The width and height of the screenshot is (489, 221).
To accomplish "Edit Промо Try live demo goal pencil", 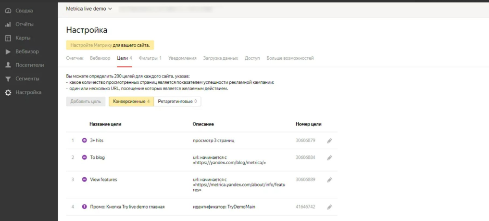I will (x=330, y=207).
